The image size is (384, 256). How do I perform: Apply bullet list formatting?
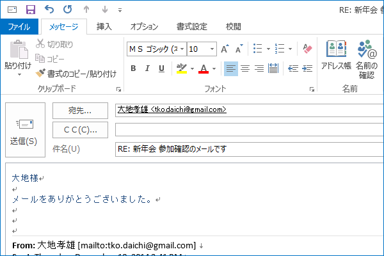[258, 49]
